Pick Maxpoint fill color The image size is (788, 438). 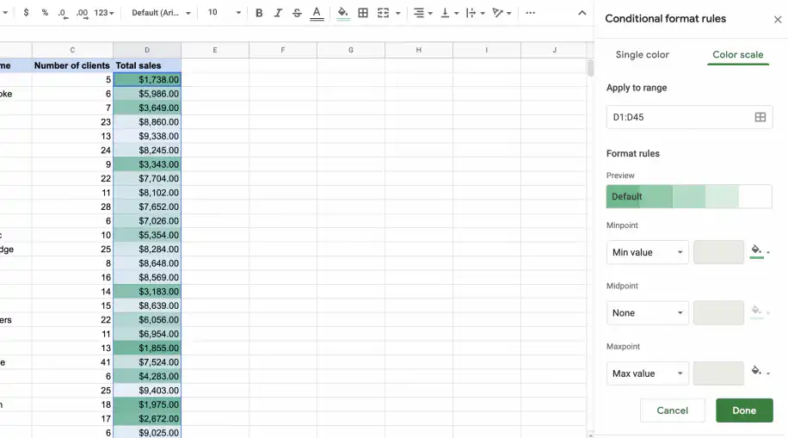(760, 372)
